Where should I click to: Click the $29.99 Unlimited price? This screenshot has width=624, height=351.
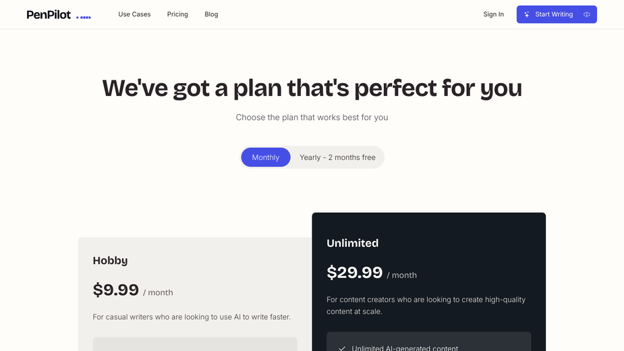(354, 273)
